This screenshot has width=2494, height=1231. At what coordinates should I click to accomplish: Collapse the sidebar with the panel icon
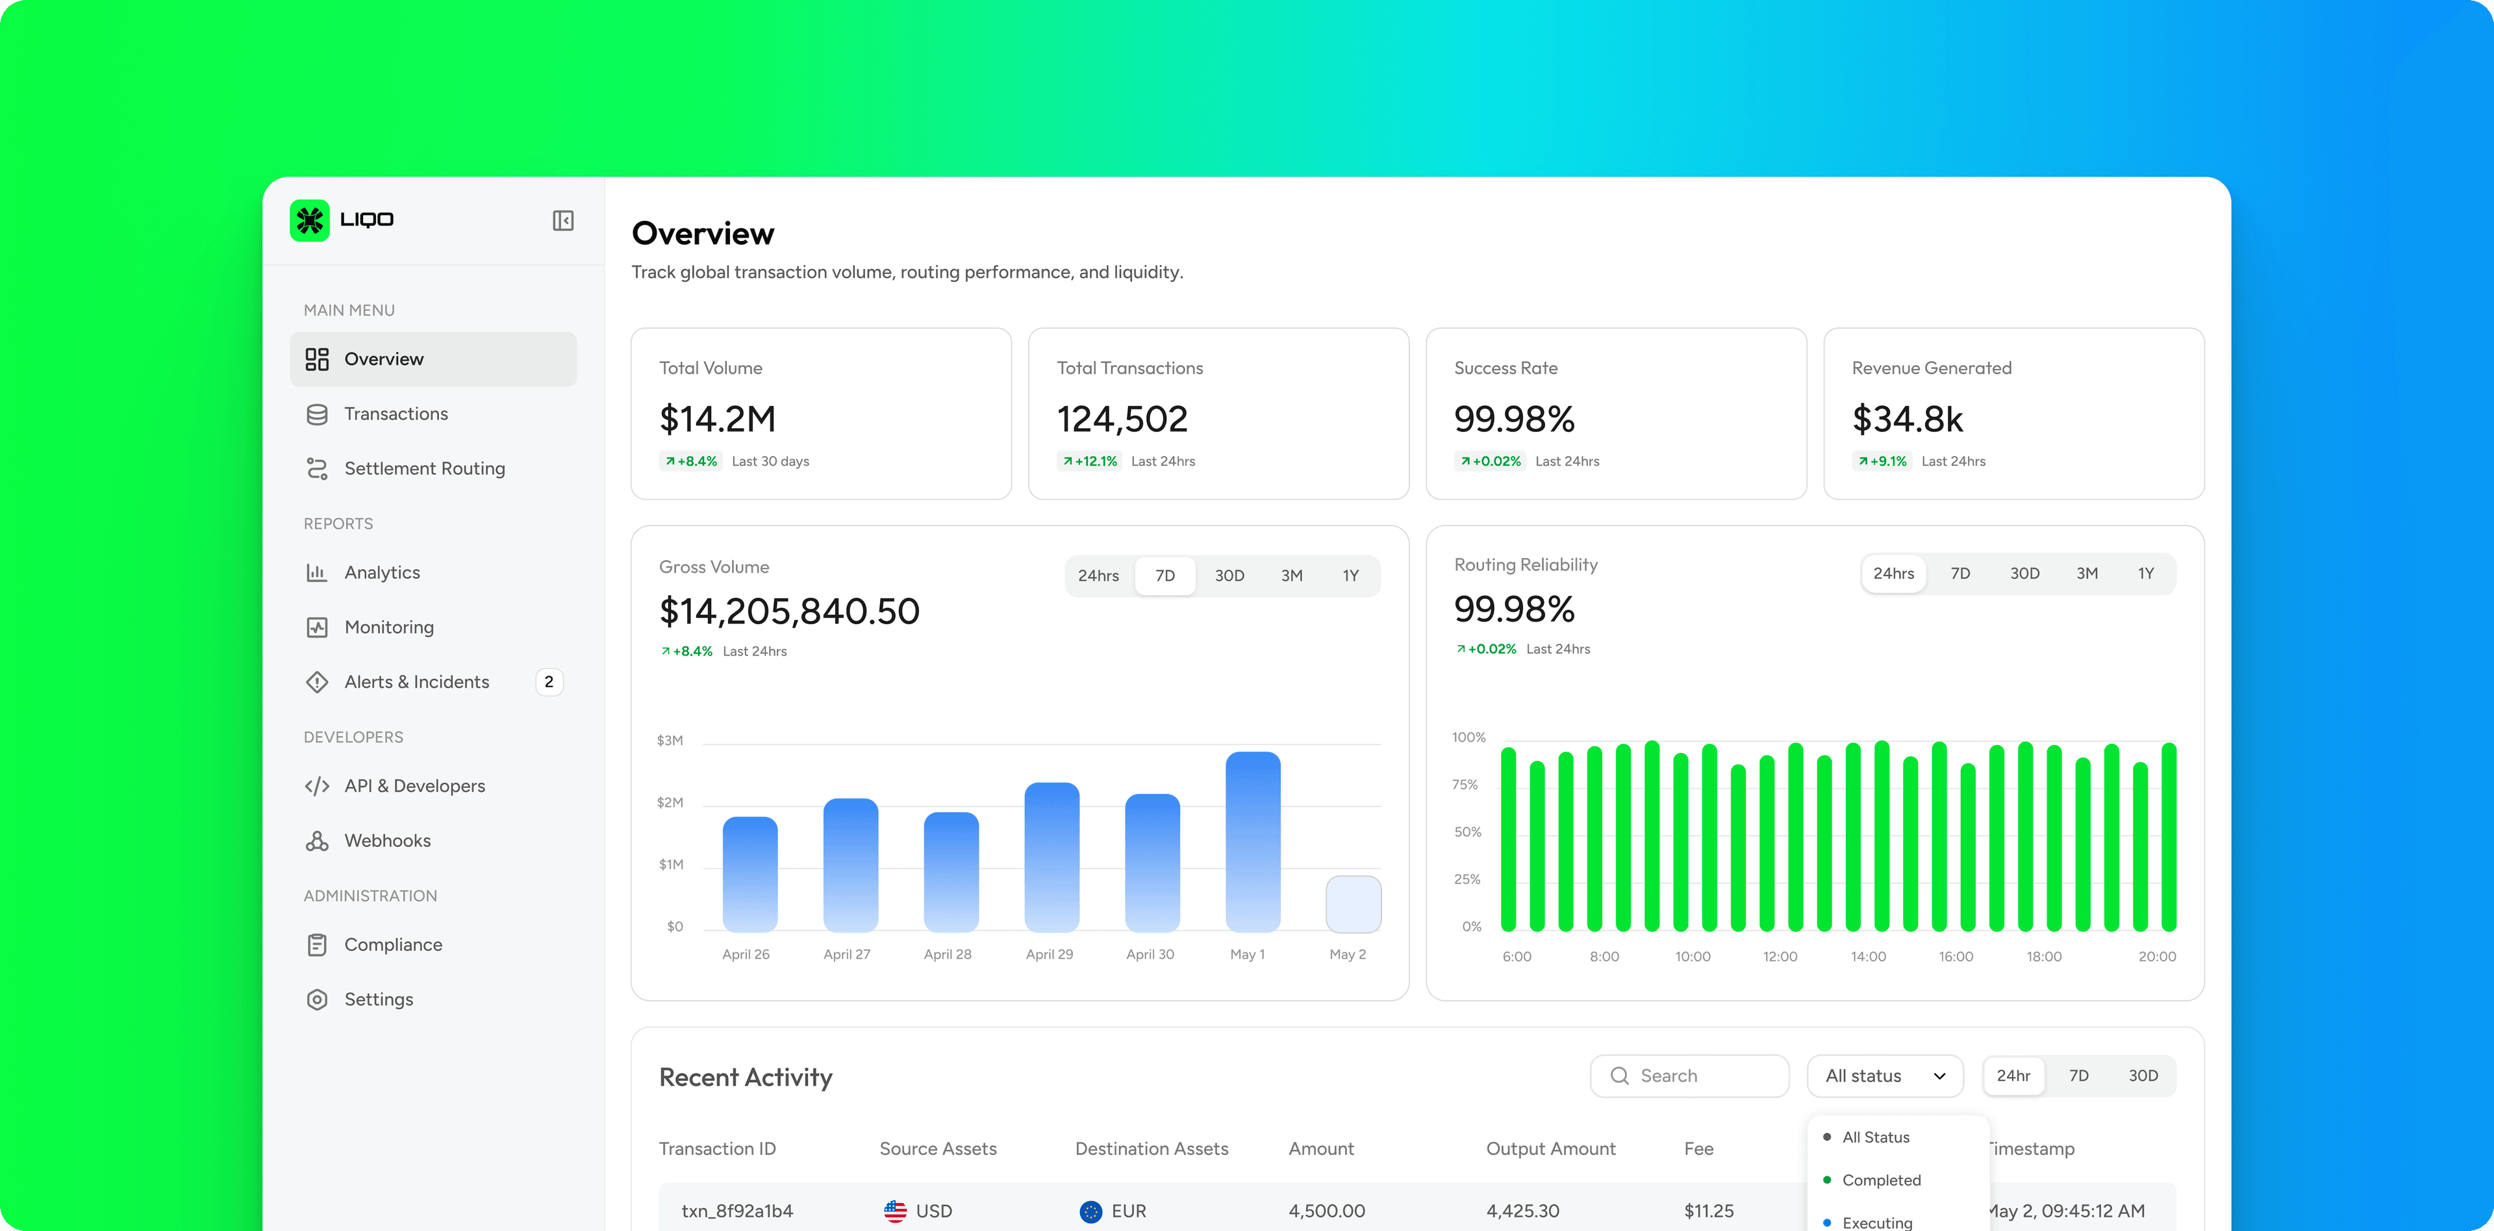pyautogui.click(x=562, y=221)
